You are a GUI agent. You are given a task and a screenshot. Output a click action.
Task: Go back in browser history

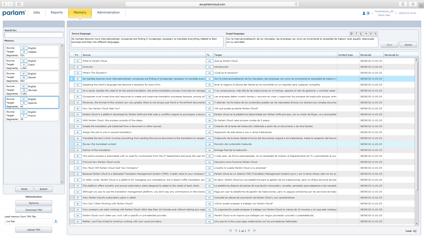(x=5, y=4)
